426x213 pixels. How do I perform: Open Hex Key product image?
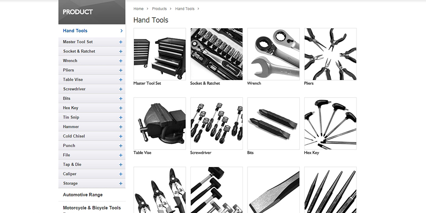pyautogui.click(x=331, y=124)
